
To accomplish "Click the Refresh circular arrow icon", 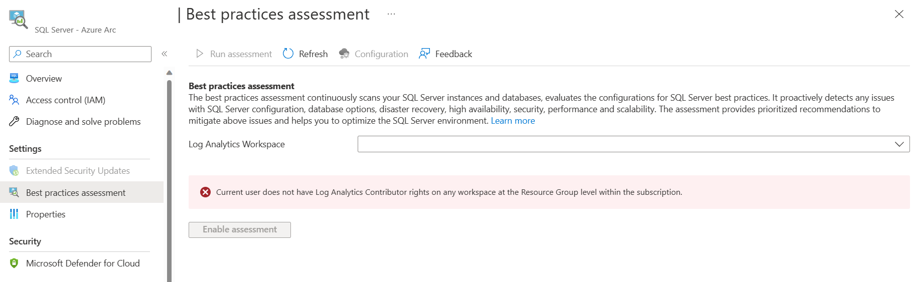I will 288,54.
